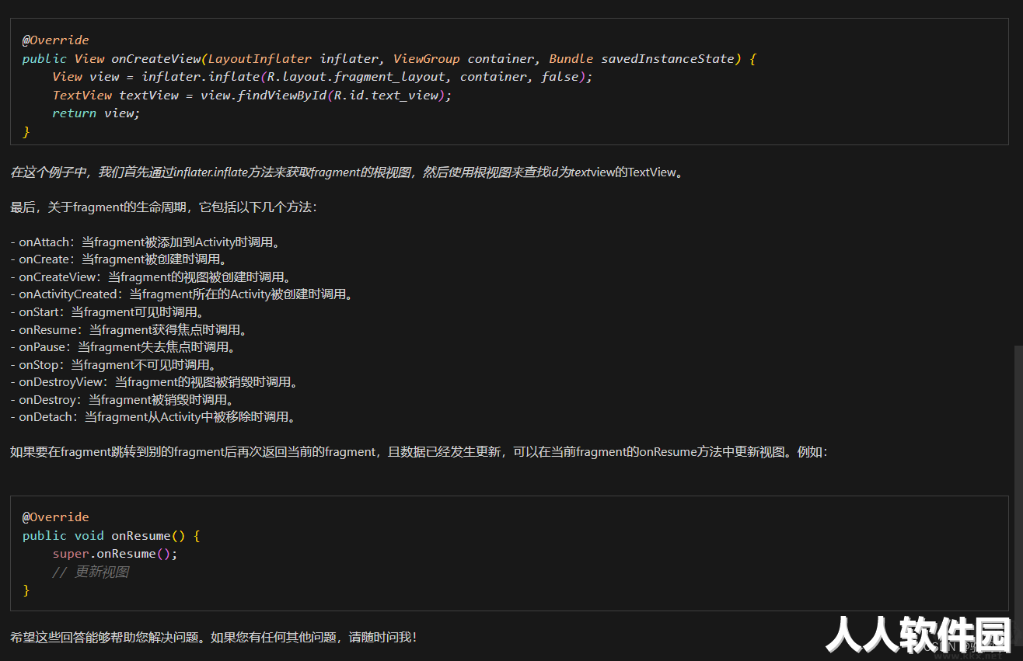
Task: Click the '- onStart' list line
Action: pyautogui.click(x=108, y=312)
